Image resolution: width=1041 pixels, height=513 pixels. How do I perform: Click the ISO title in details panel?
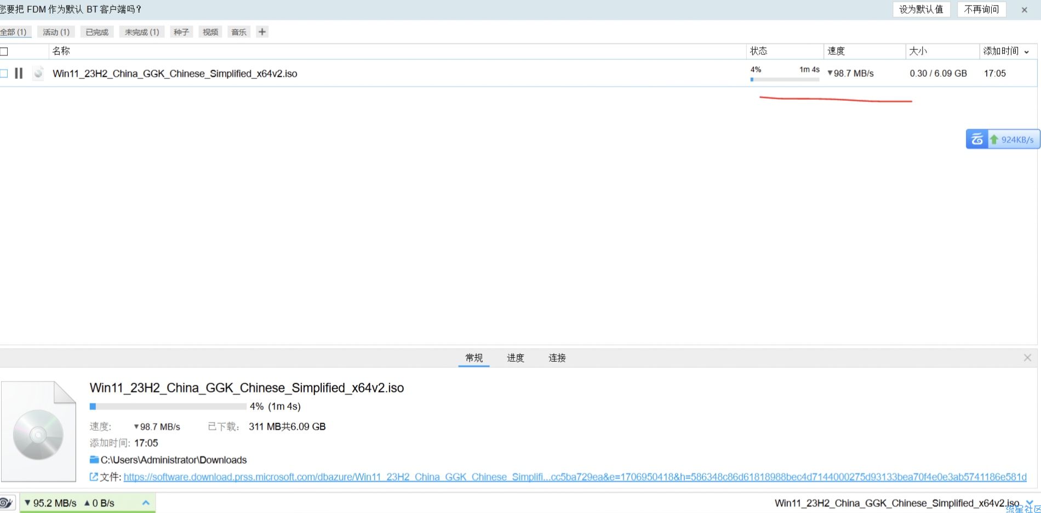(247, 388)
